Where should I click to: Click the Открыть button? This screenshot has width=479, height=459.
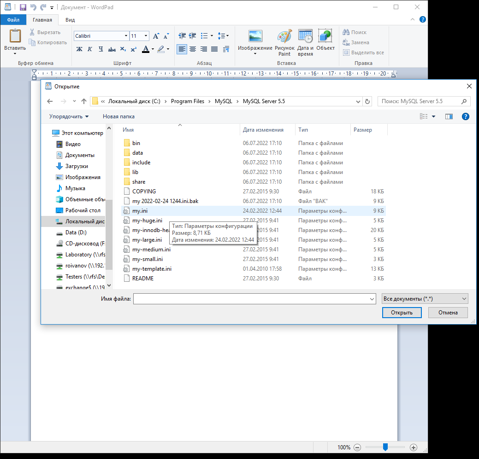402,313
